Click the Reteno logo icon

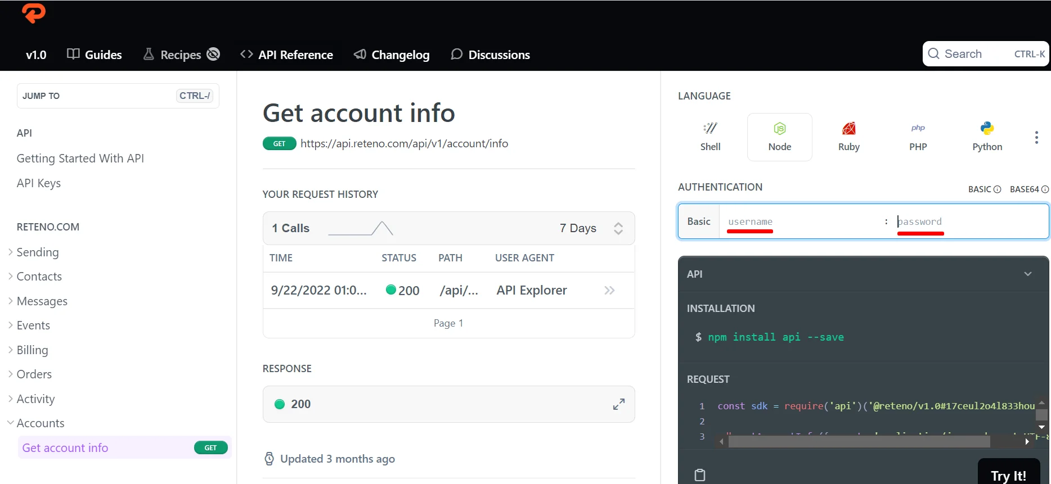click(34, 12)
